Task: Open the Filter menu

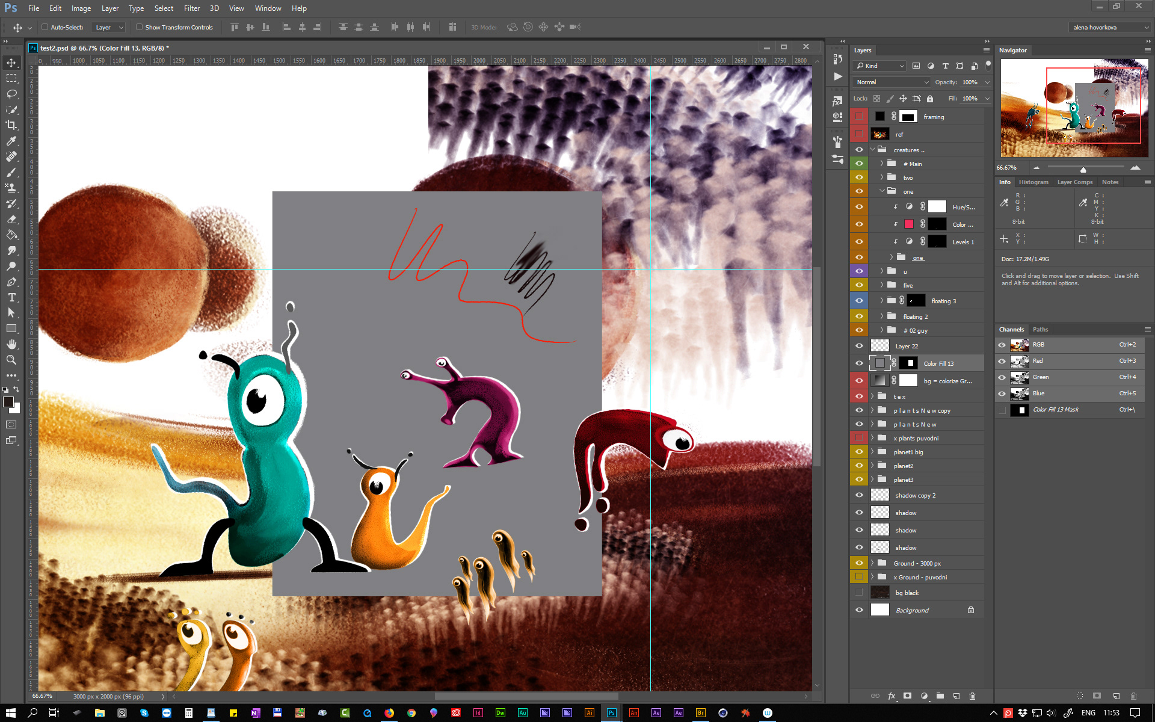Action: coord(192,8)
